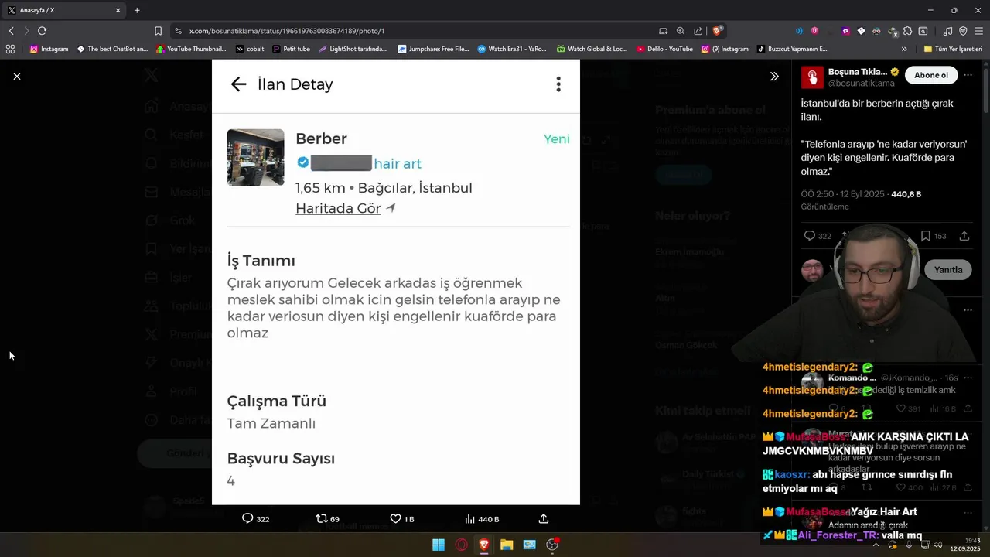Open File Explorer from the taskbar

click(x=507, y=545)
